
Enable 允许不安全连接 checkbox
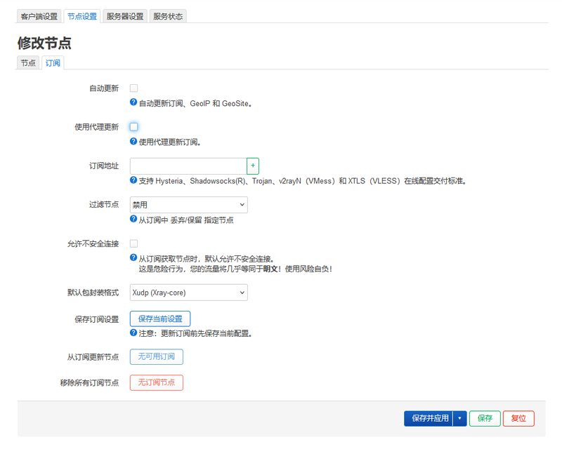pyautogui.click(x=133, y=243)
